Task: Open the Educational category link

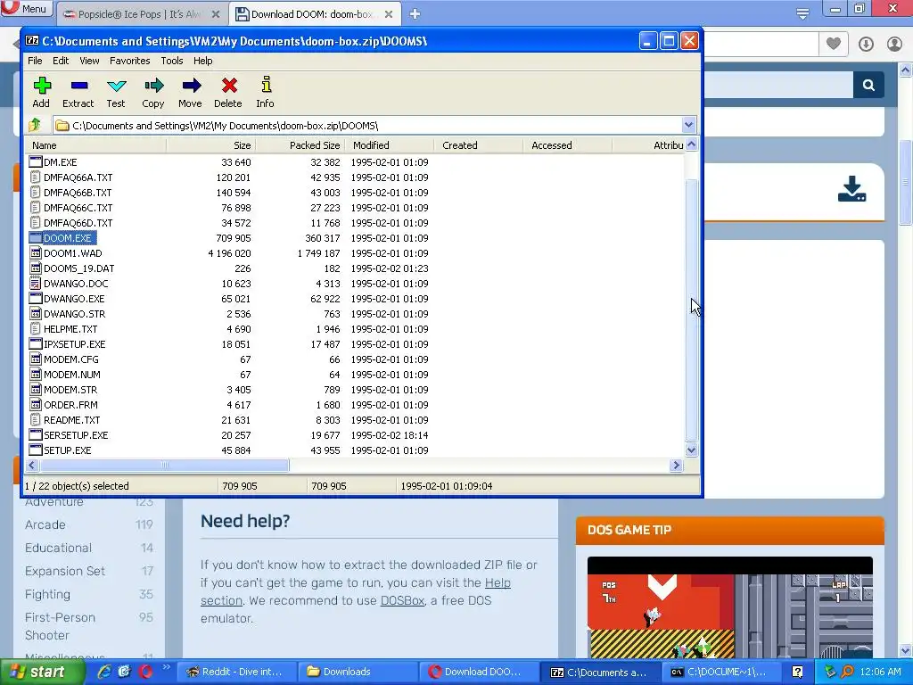Action: coord(58,549)
